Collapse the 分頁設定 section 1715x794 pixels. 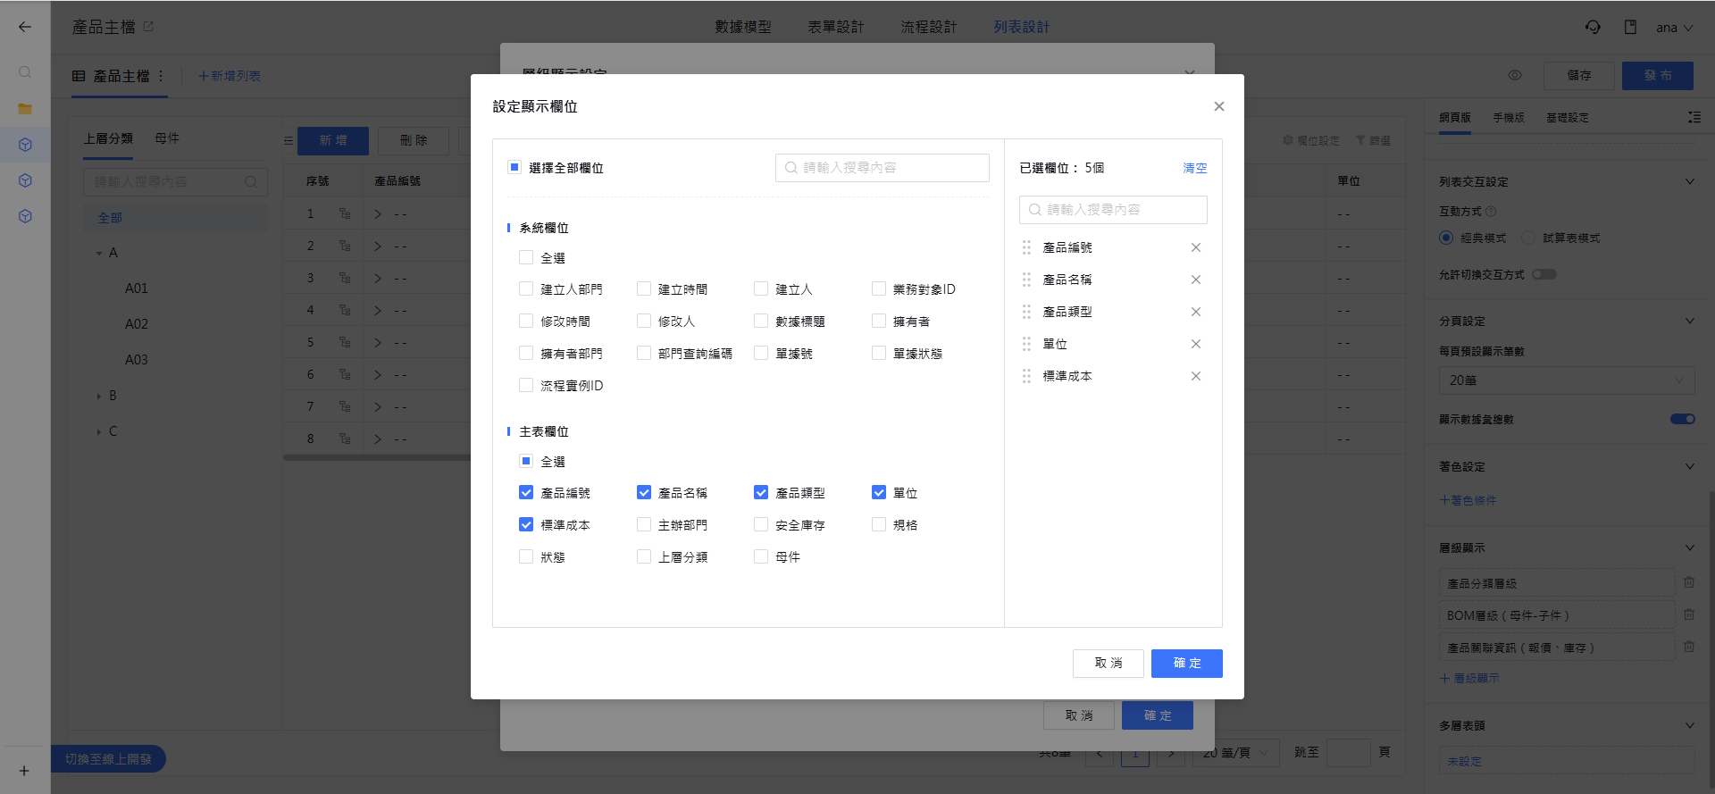coord(1689,321)
